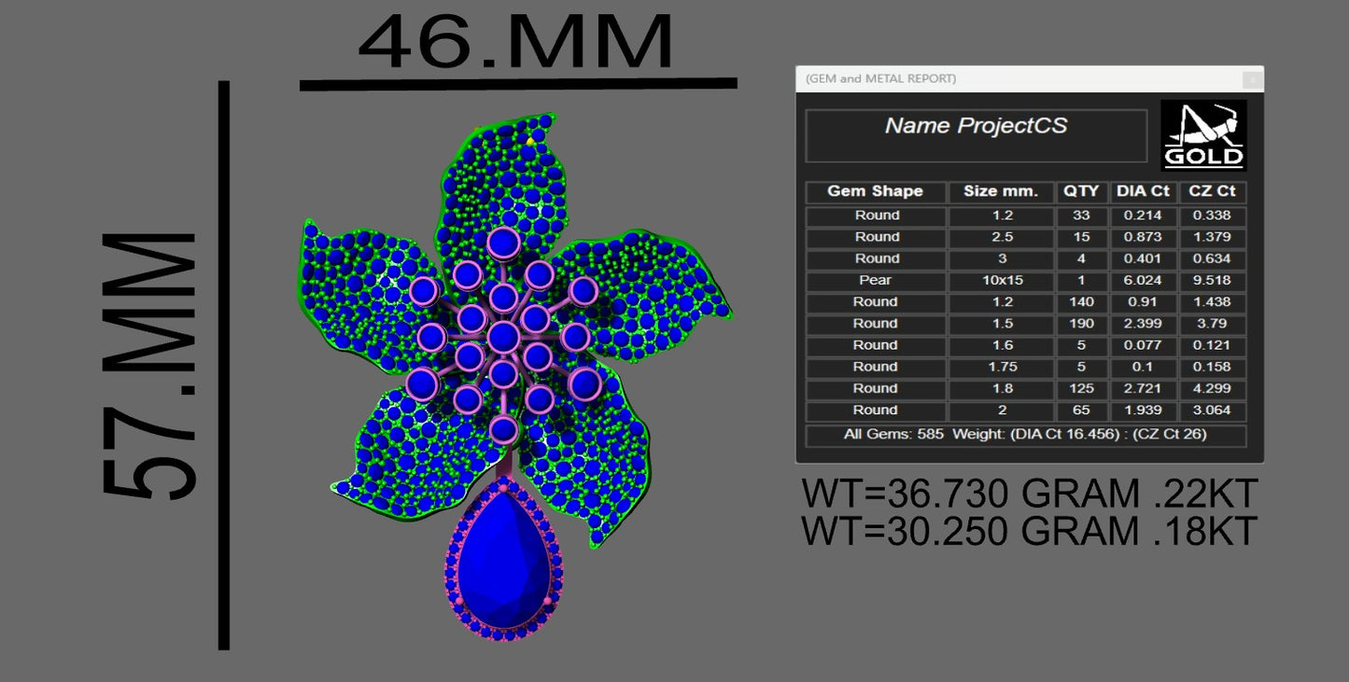1349x682 pixels.
Task: Click the 1.6 size cell
Action: tap(1001, 345)
